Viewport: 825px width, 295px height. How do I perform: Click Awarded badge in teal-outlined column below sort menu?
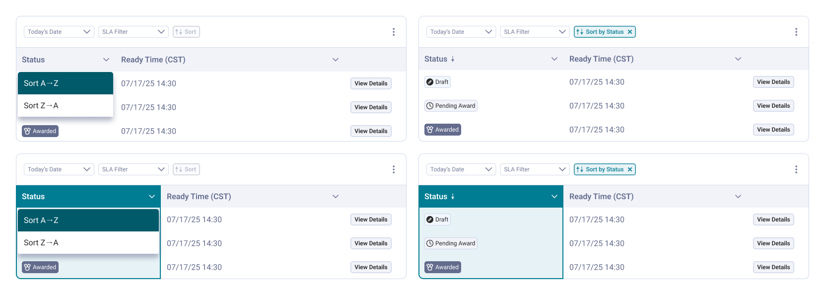pyautogui.click(x=40, y=267)
